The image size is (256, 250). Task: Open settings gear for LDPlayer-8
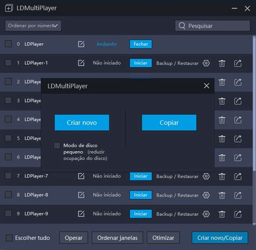coord(206,195)
